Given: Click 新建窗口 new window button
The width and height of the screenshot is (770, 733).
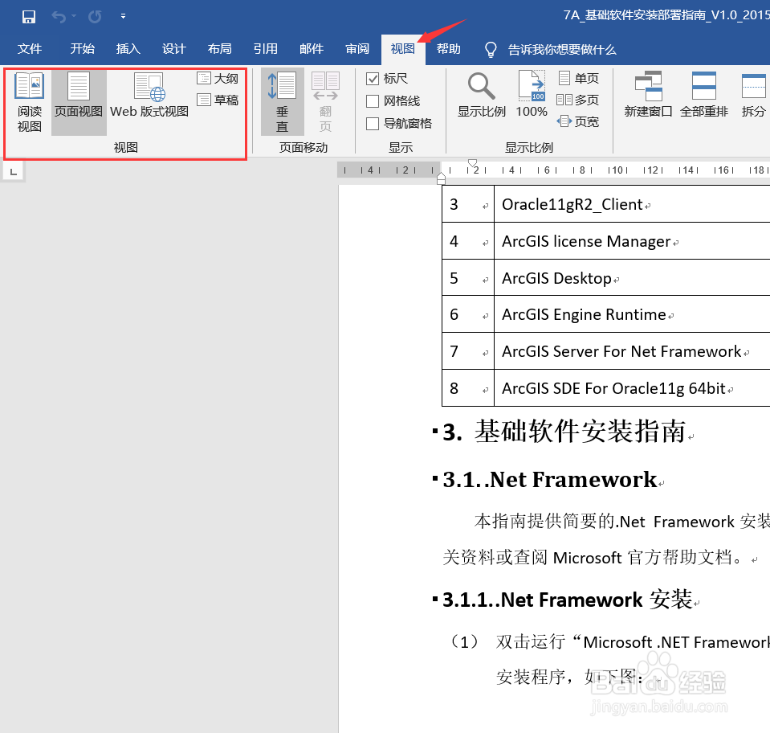Looking at the screenshot, I should (648, 96).
